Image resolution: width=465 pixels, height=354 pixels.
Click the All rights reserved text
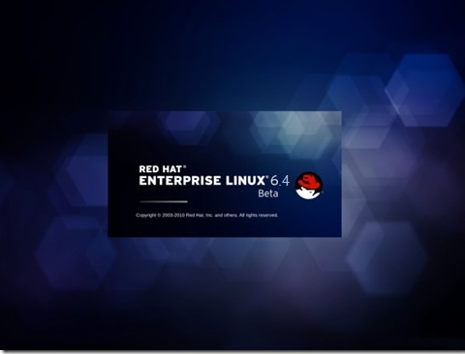coord(259,215)
